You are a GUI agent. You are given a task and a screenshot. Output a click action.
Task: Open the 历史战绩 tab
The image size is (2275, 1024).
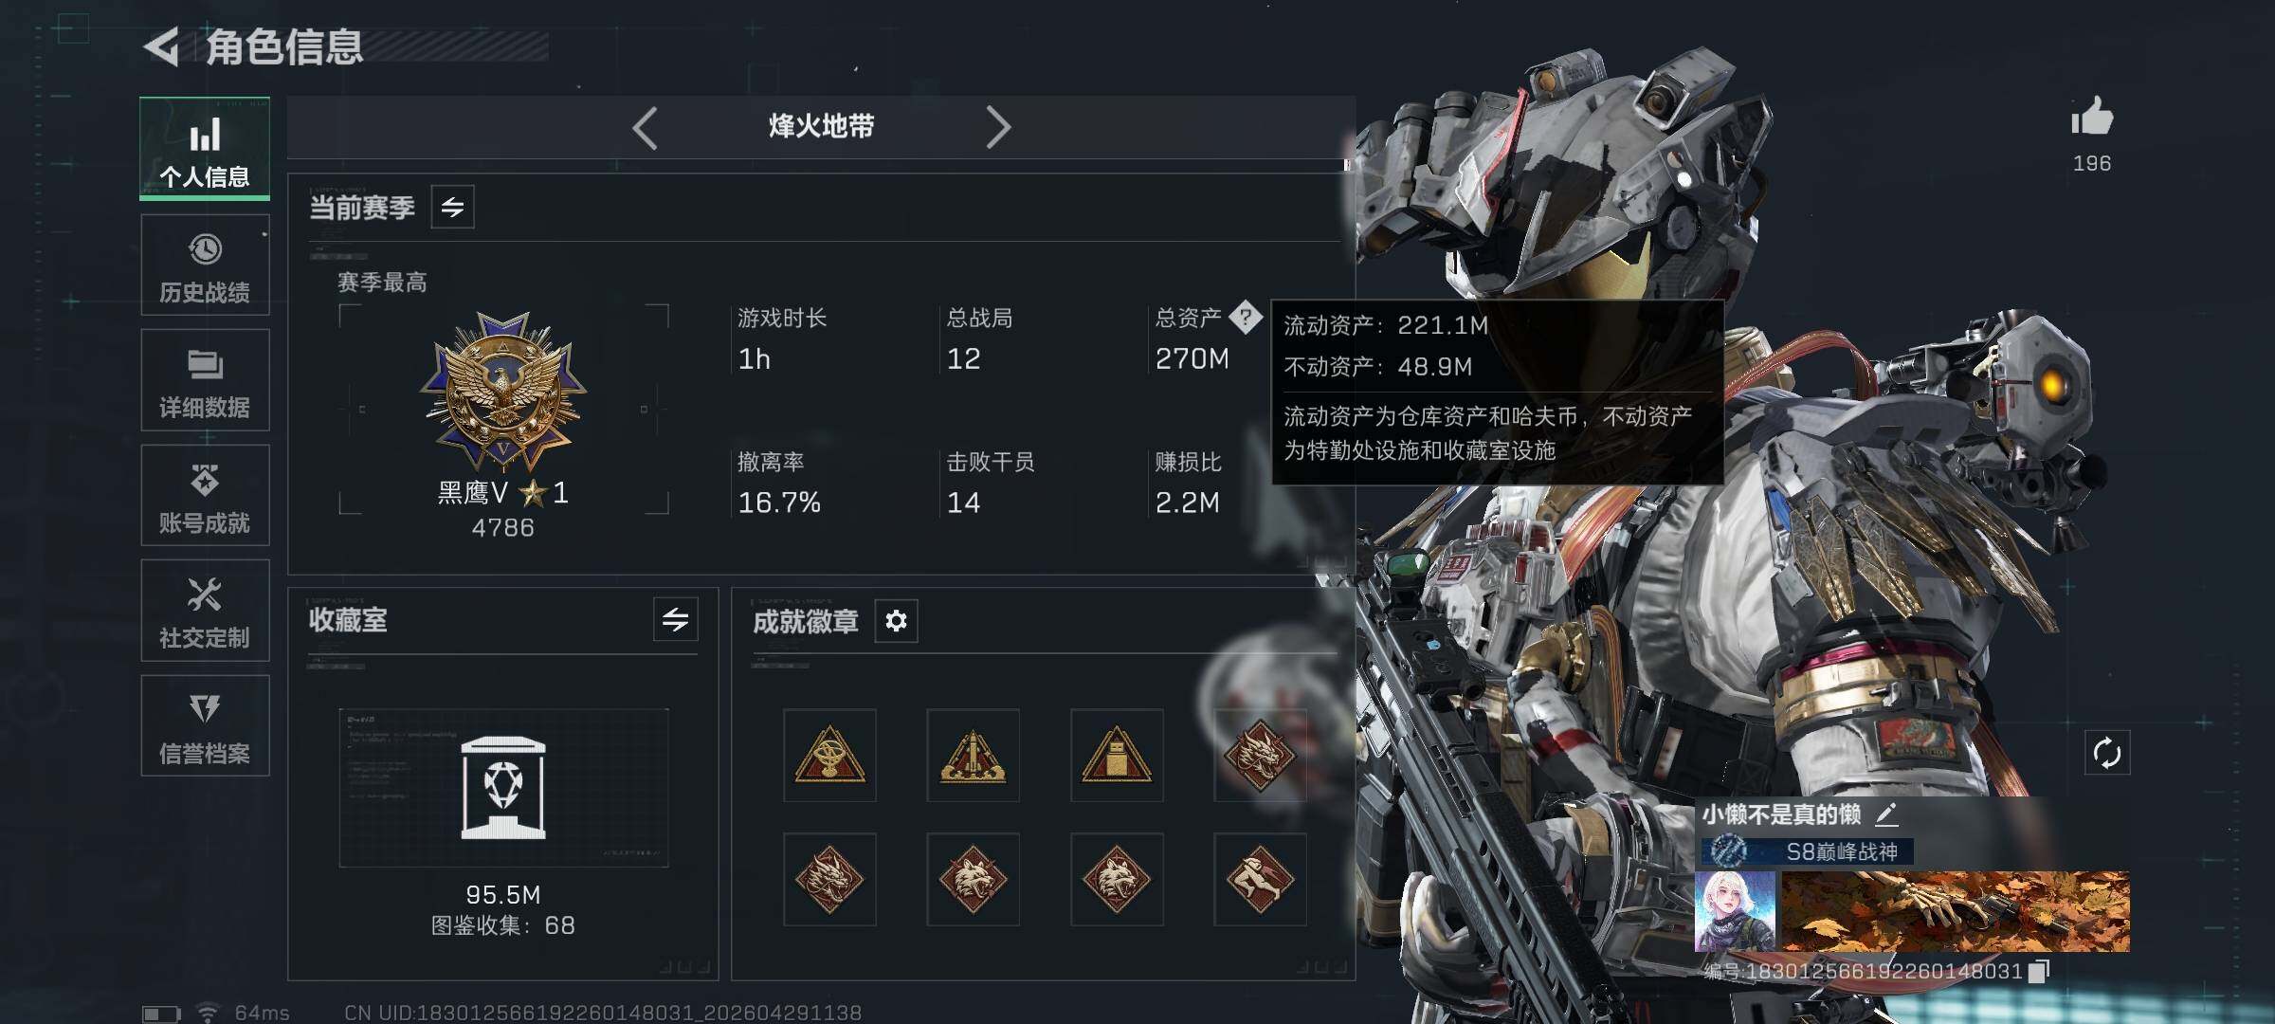tap(205, 265)
